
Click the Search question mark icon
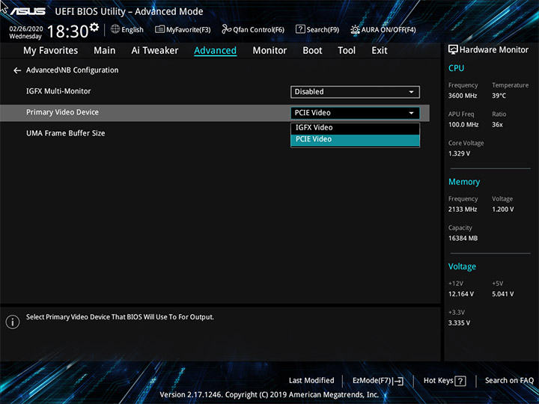(x=300, y=29)
